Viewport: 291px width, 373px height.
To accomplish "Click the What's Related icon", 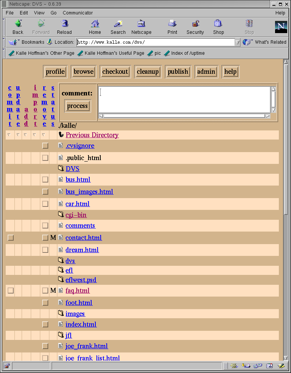I will point(247,42).
